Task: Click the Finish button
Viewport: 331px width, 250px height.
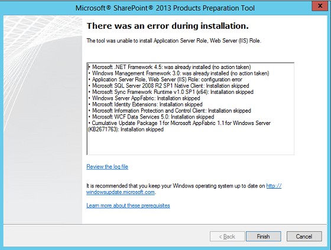Action: pyautogui.click(x=263, y=236)
